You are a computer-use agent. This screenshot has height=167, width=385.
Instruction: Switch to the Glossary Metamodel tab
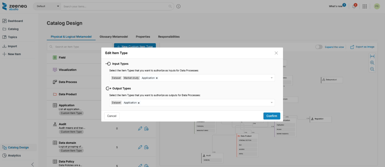[114, 36]
